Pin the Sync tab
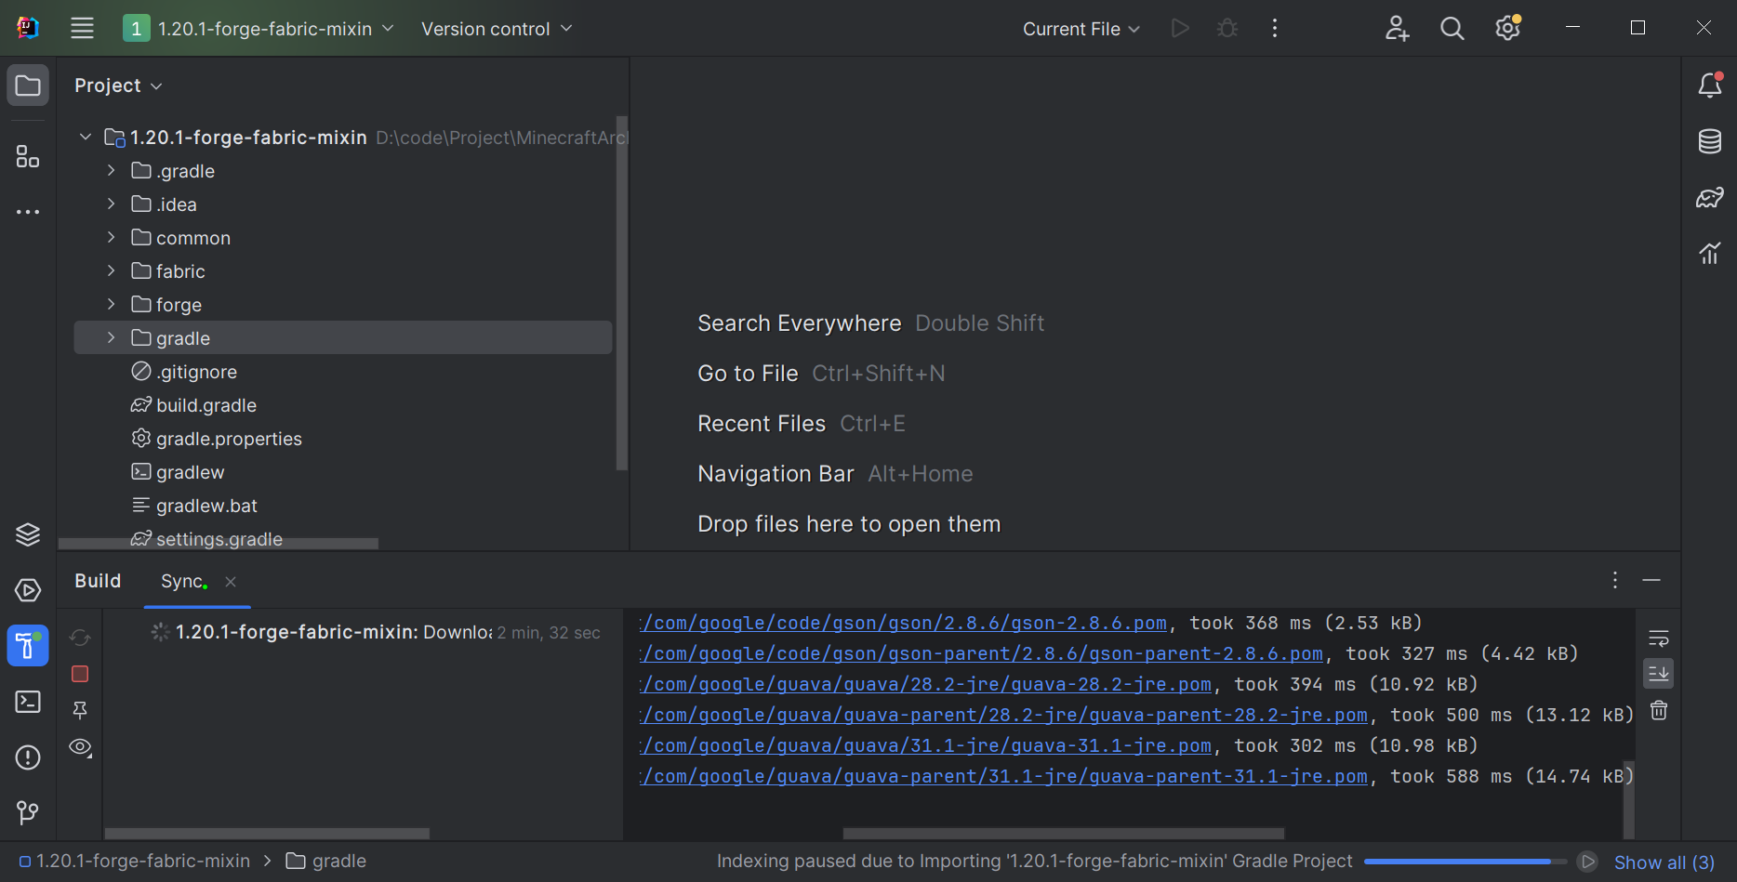Viewport: 1737px width, 882px height. 80,710
